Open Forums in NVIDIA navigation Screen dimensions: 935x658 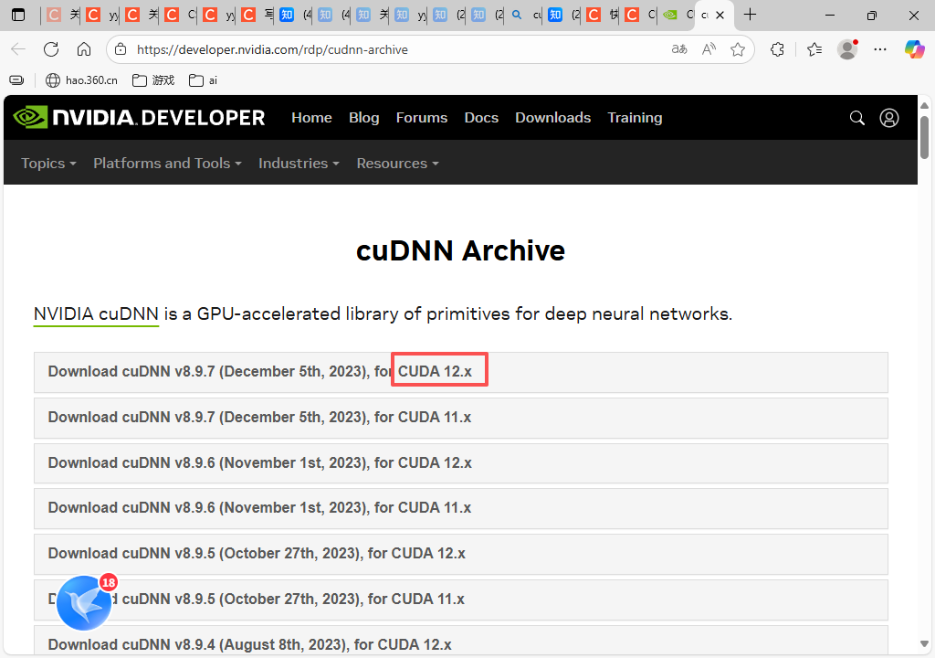(422, 118)
